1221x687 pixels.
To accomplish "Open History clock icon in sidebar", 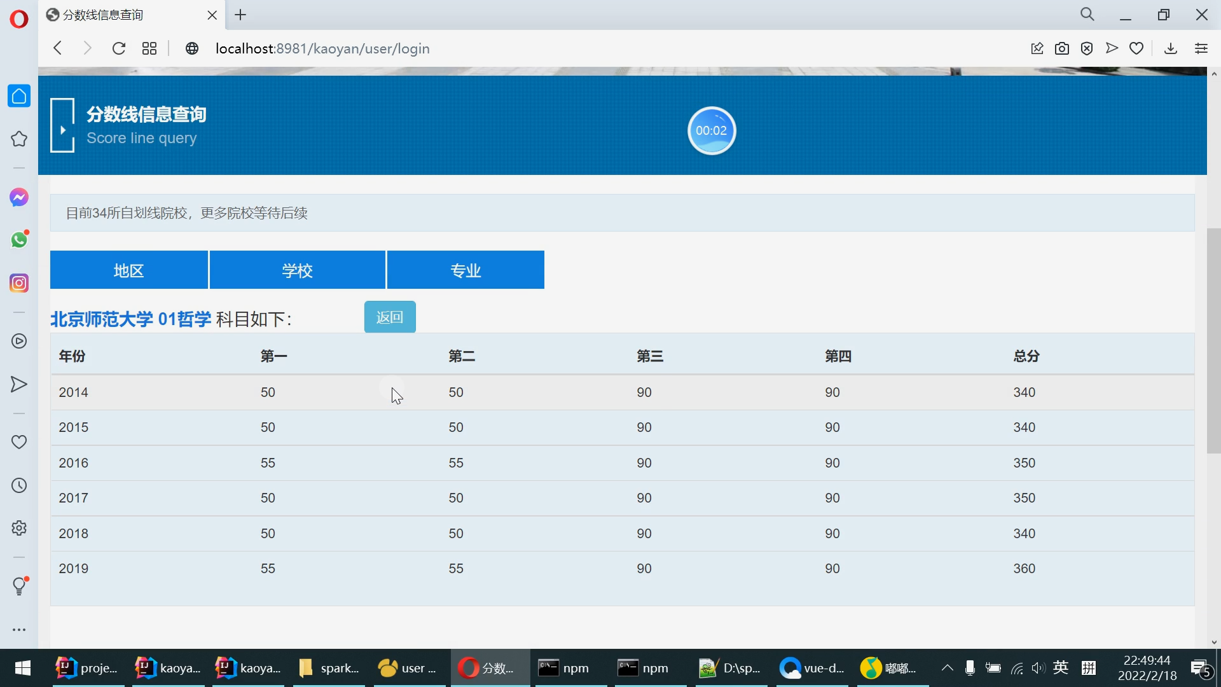I will click(19, 485).
